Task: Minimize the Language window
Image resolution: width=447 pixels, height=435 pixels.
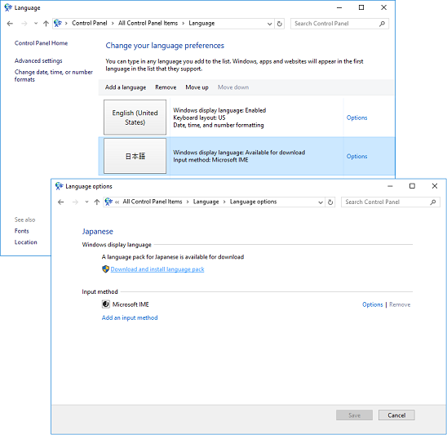Action: 339,7
